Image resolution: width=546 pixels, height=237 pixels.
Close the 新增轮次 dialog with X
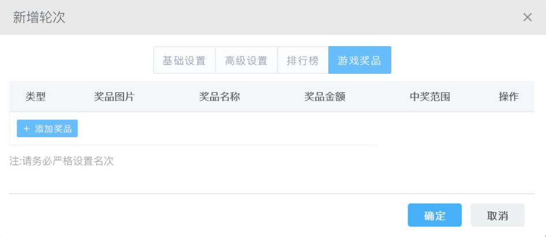point(527,17)
